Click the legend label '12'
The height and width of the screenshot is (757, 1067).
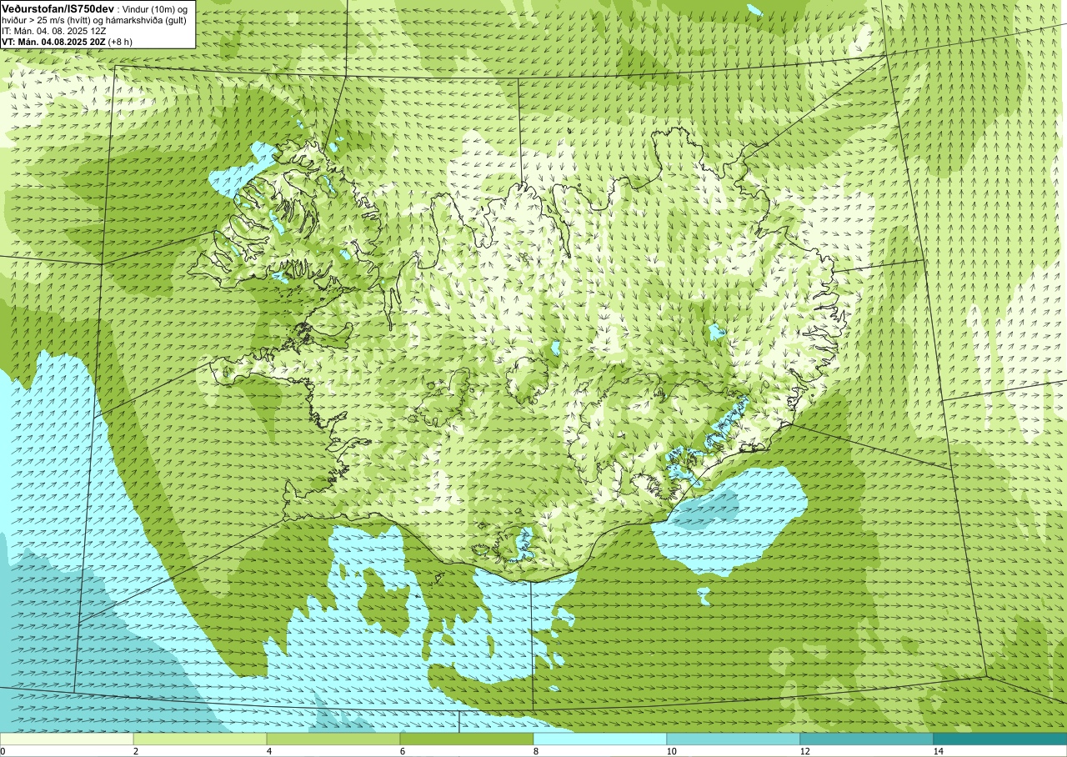tap(804, 751)
